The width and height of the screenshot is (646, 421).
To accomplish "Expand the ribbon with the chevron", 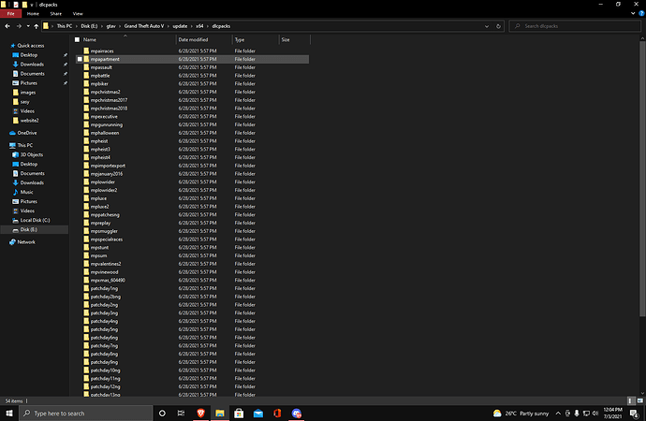I will click(x=630, y=15).
